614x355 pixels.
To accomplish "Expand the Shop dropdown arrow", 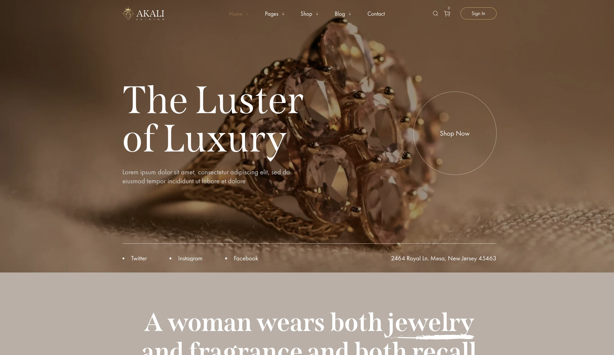I will (317, 14).
